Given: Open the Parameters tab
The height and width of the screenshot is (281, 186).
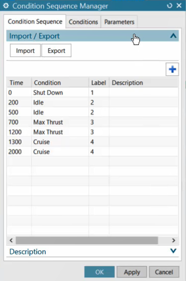Looking at the screenshot, I should 119,22.
